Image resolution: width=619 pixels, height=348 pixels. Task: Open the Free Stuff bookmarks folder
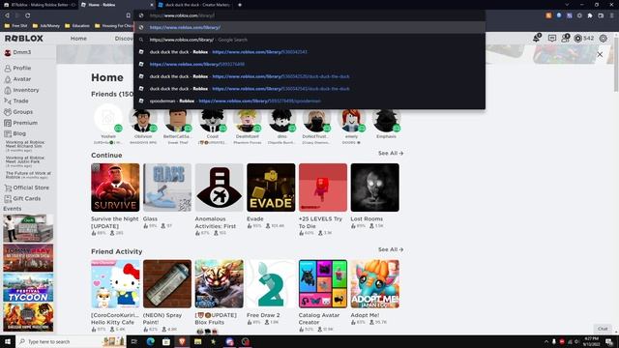tap(16, 26)
